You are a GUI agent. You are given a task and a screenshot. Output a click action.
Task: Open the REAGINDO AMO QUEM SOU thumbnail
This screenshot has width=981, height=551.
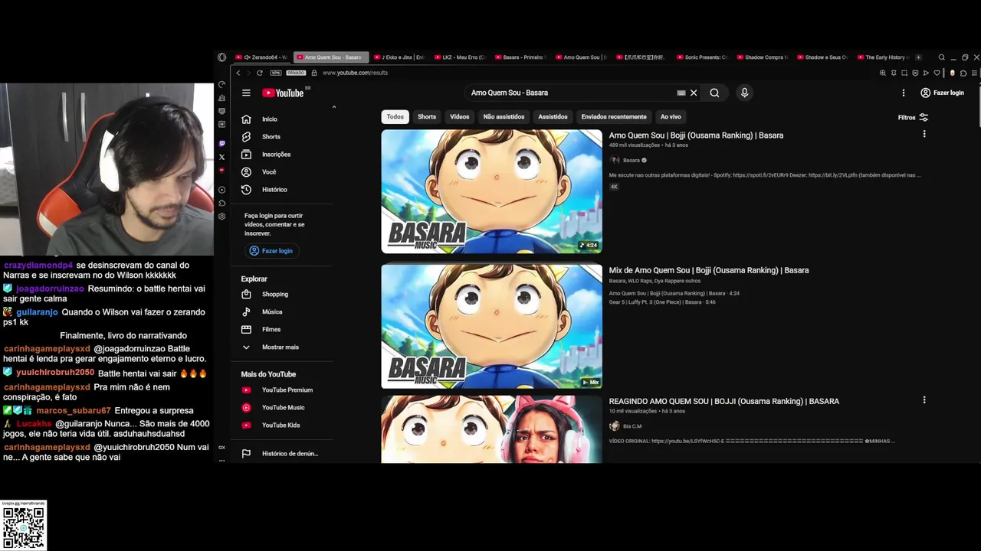(x=492, y=429)
